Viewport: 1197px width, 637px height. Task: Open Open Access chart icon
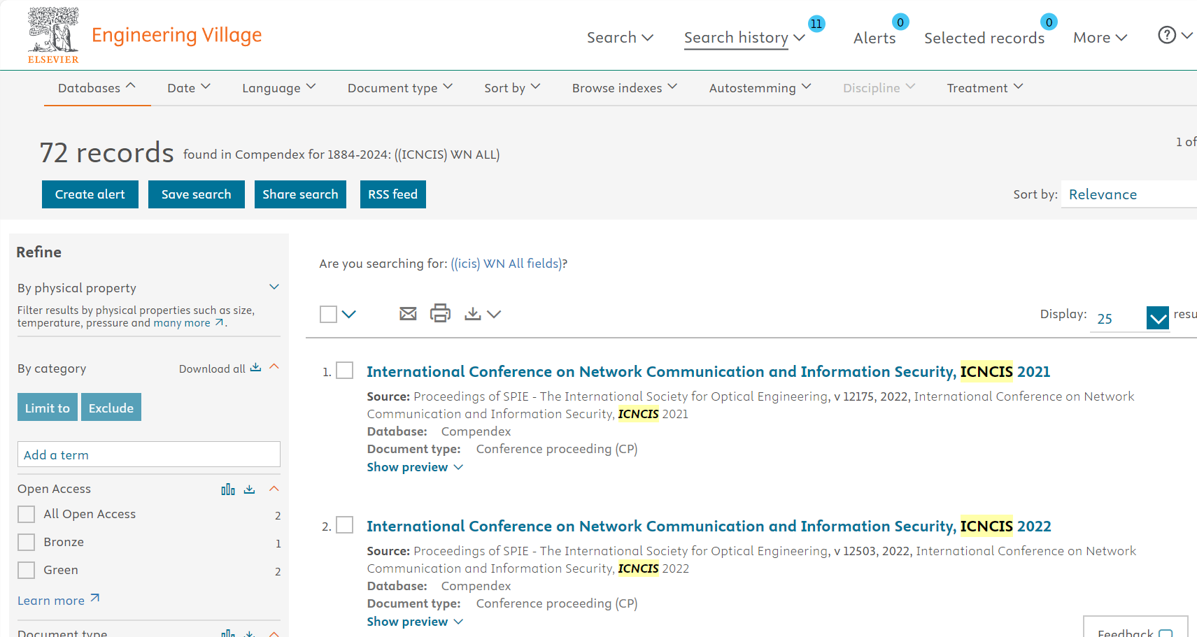[x=228, y=489]
